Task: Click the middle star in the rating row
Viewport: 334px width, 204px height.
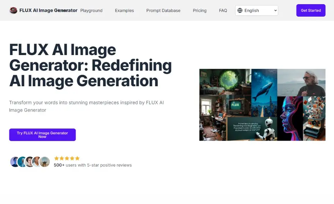Action: [67, 158]
